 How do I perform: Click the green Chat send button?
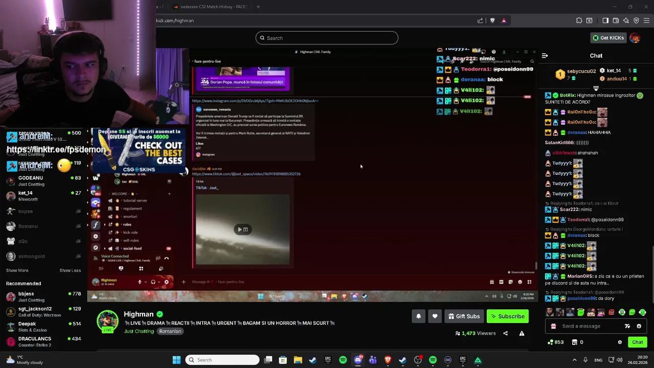click(637, 342)
